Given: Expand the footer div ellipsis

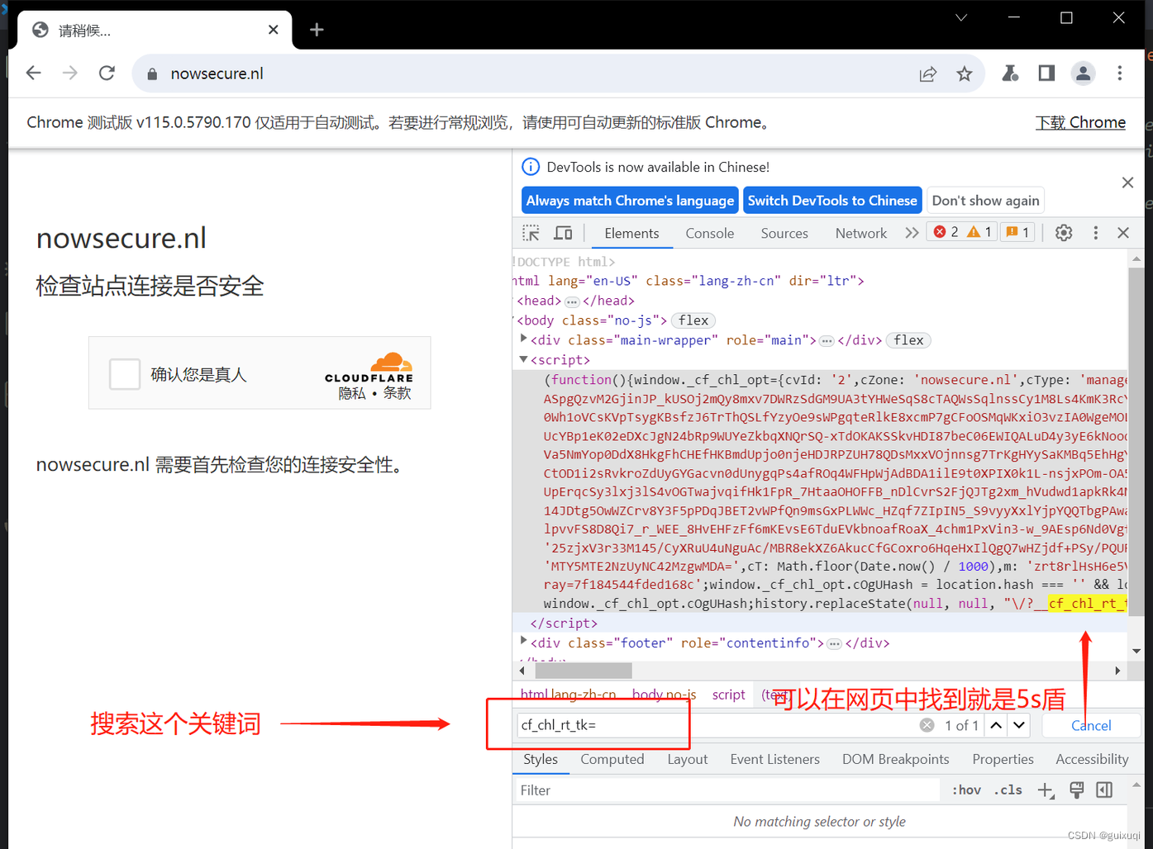Looking at the screenshot, I should tap(834, 644).
